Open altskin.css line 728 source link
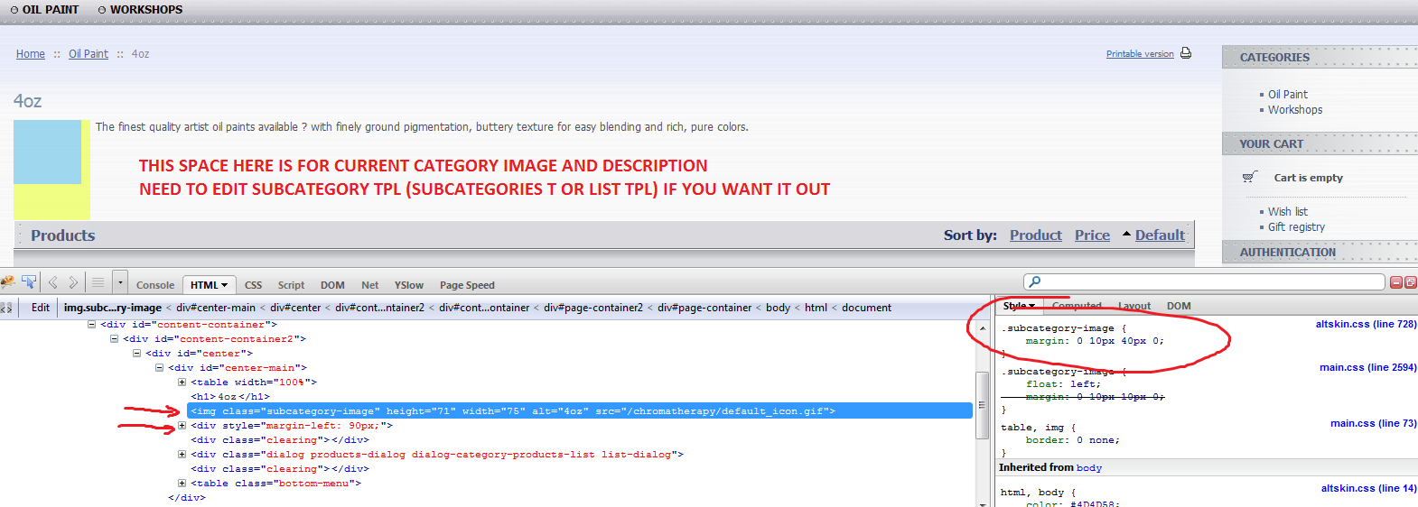The height and width of the screenshot is (507, 1418). click(x=1366, y=324)
